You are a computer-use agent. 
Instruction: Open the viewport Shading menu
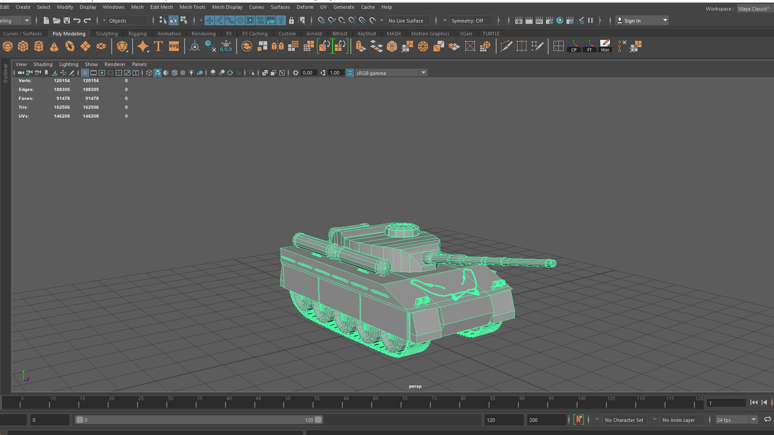tap(43, 64)
